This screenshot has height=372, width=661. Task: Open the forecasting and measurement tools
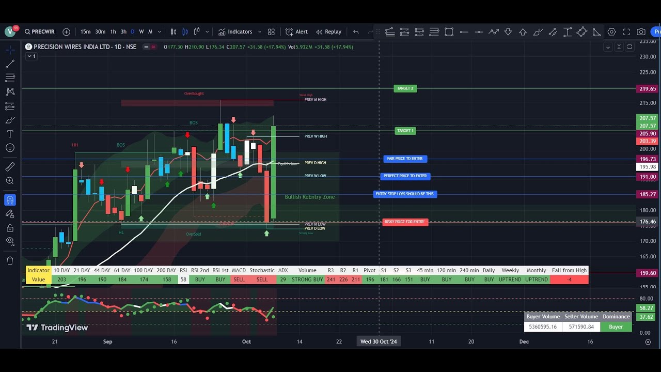tap(10, 106)
